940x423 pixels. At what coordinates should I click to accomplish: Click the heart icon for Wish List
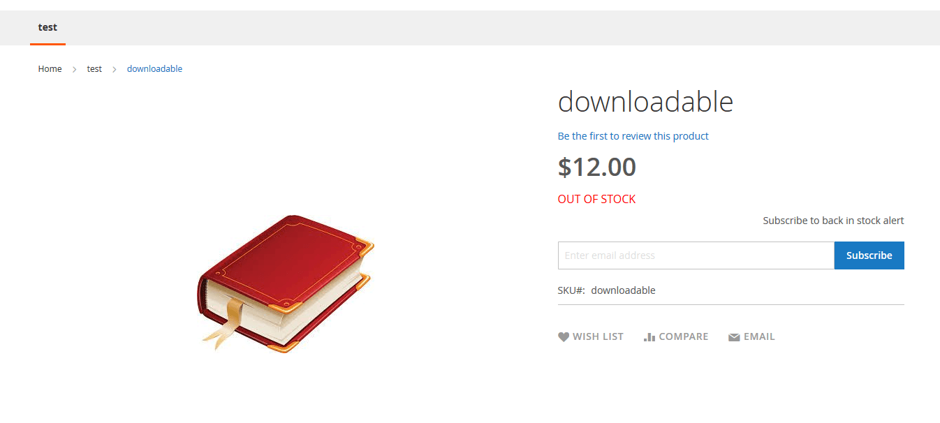(564, 337)
